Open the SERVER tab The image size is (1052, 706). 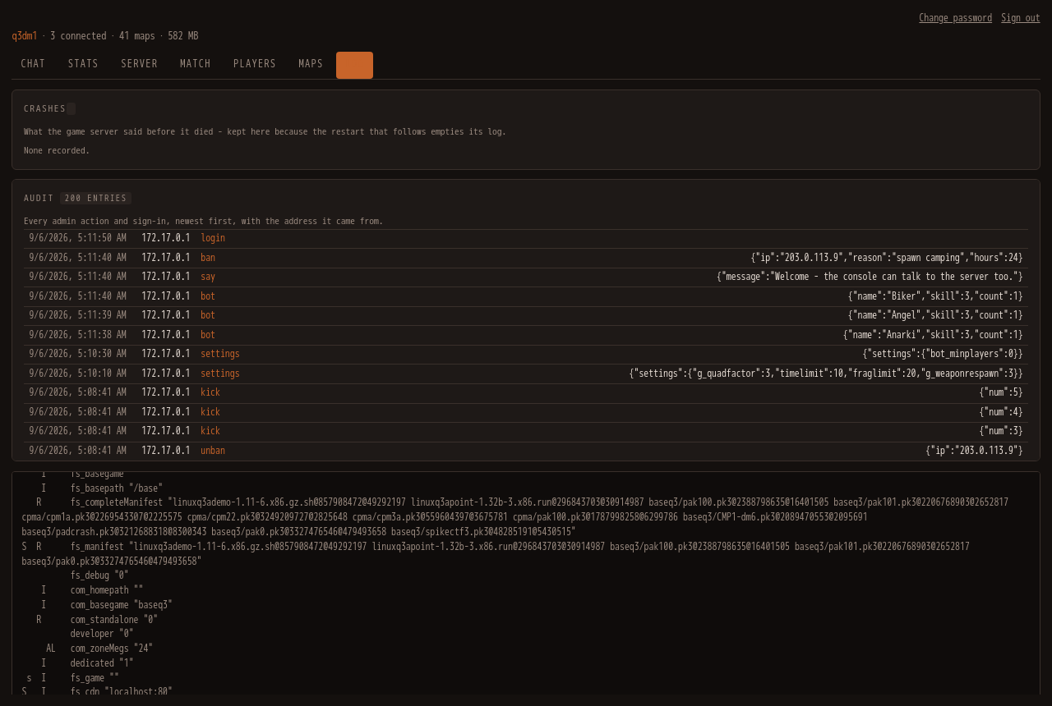coord(139,64)
